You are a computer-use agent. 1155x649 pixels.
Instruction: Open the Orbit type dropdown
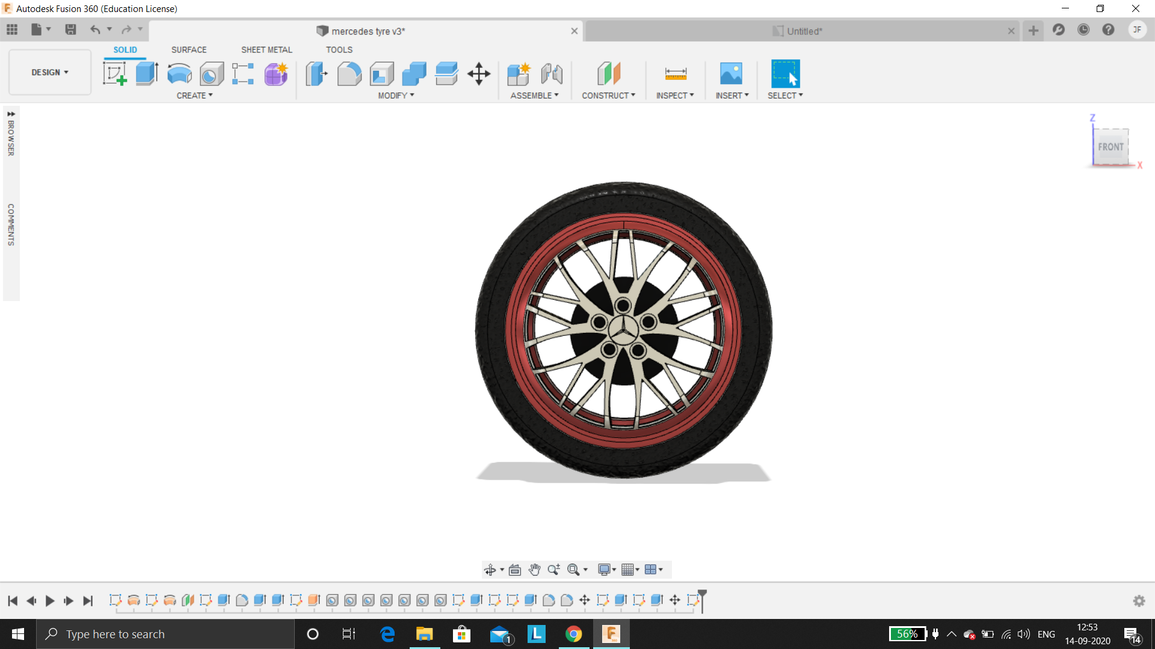click(502, 570)
